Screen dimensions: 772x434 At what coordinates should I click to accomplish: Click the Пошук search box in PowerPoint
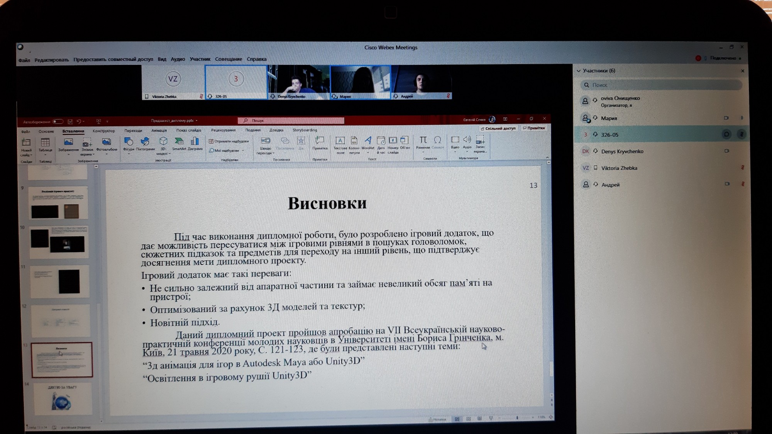click(x=291, y=120)
